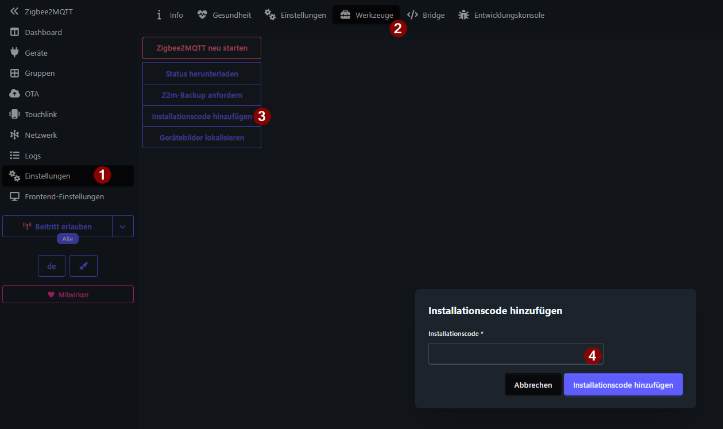Switch to the Bridge tab

[426, 15]
